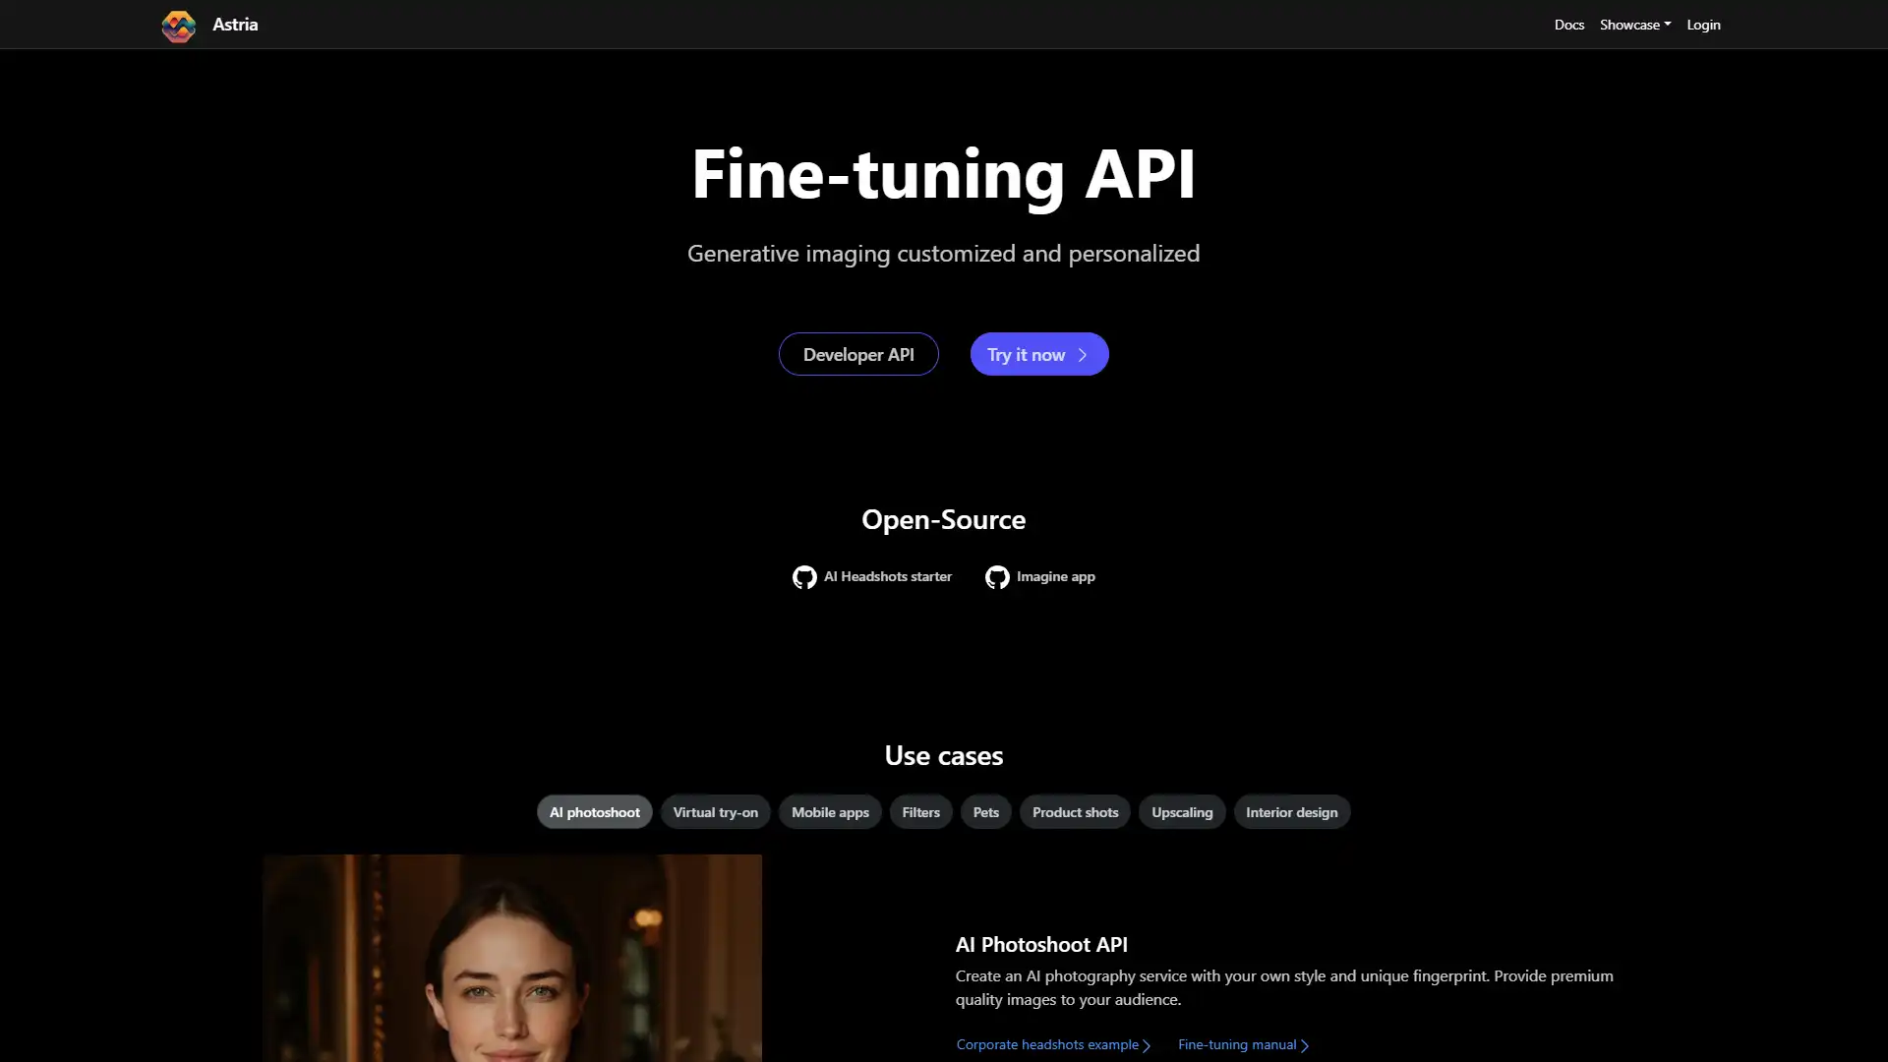Select the Virtual try-on use case tag
The image size is (1888, 1062).
716,811
